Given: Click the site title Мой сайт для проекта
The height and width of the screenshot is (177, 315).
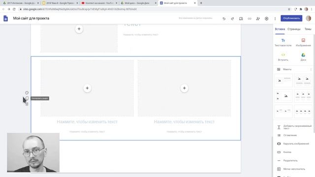Looking at the screenshot, I should (31, 18).
